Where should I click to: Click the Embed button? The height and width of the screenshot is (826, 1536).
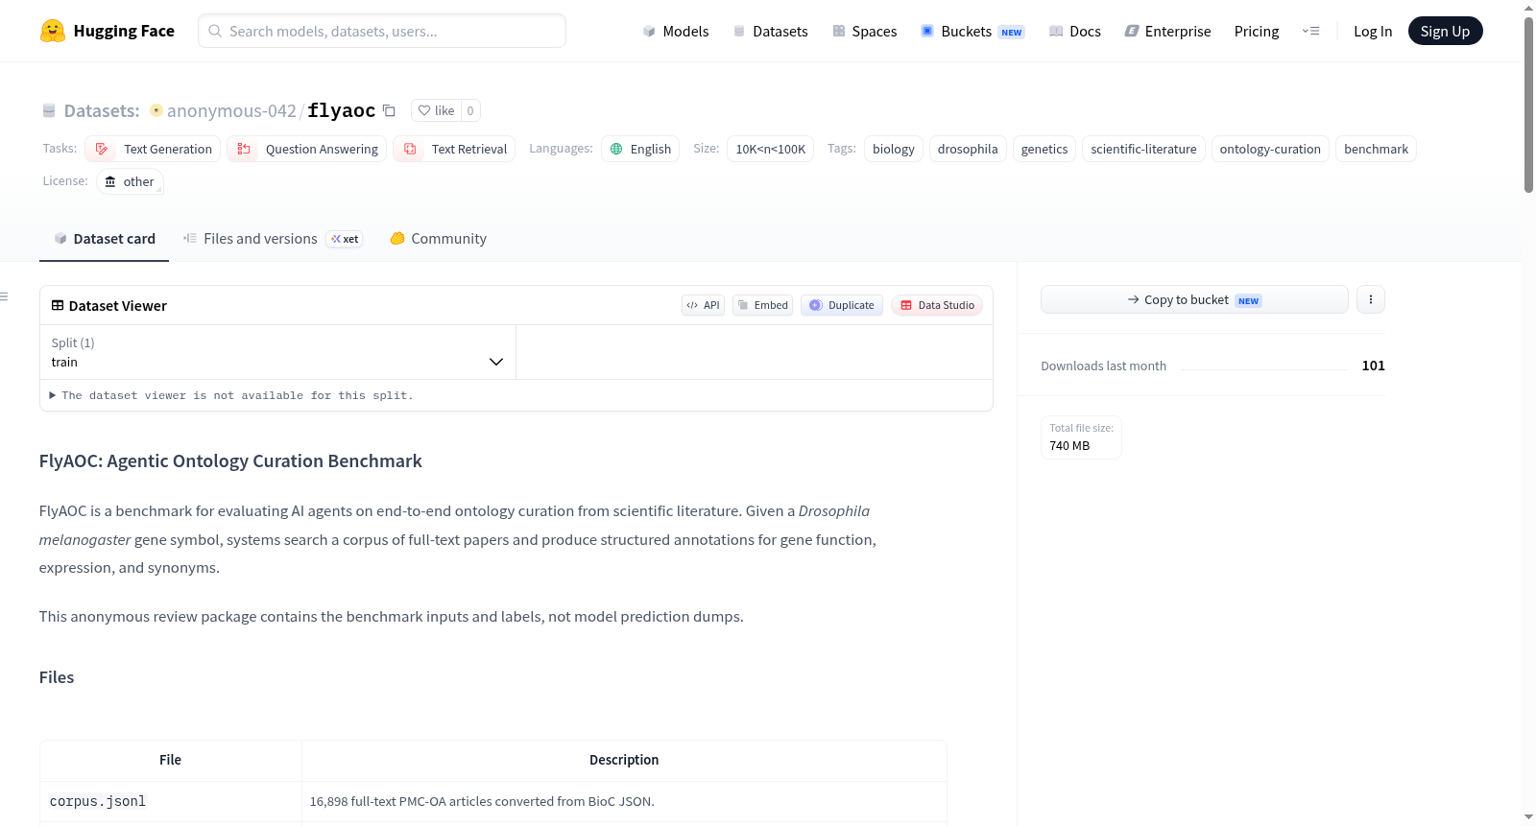762,305
